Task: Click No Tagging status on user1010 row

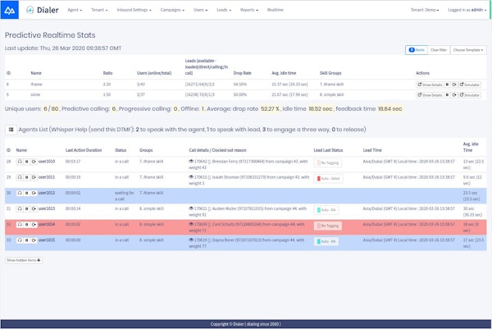Action: pyautogui.click(x=327, y=163)
